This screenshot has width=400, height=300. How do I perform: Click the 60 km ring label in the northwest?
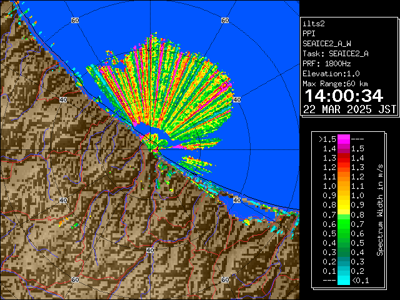point(75,20)
